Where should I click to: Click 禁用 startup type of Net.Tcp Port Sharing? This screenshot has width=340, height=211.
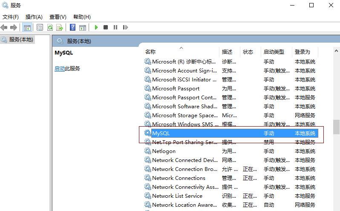pos(269,142)
